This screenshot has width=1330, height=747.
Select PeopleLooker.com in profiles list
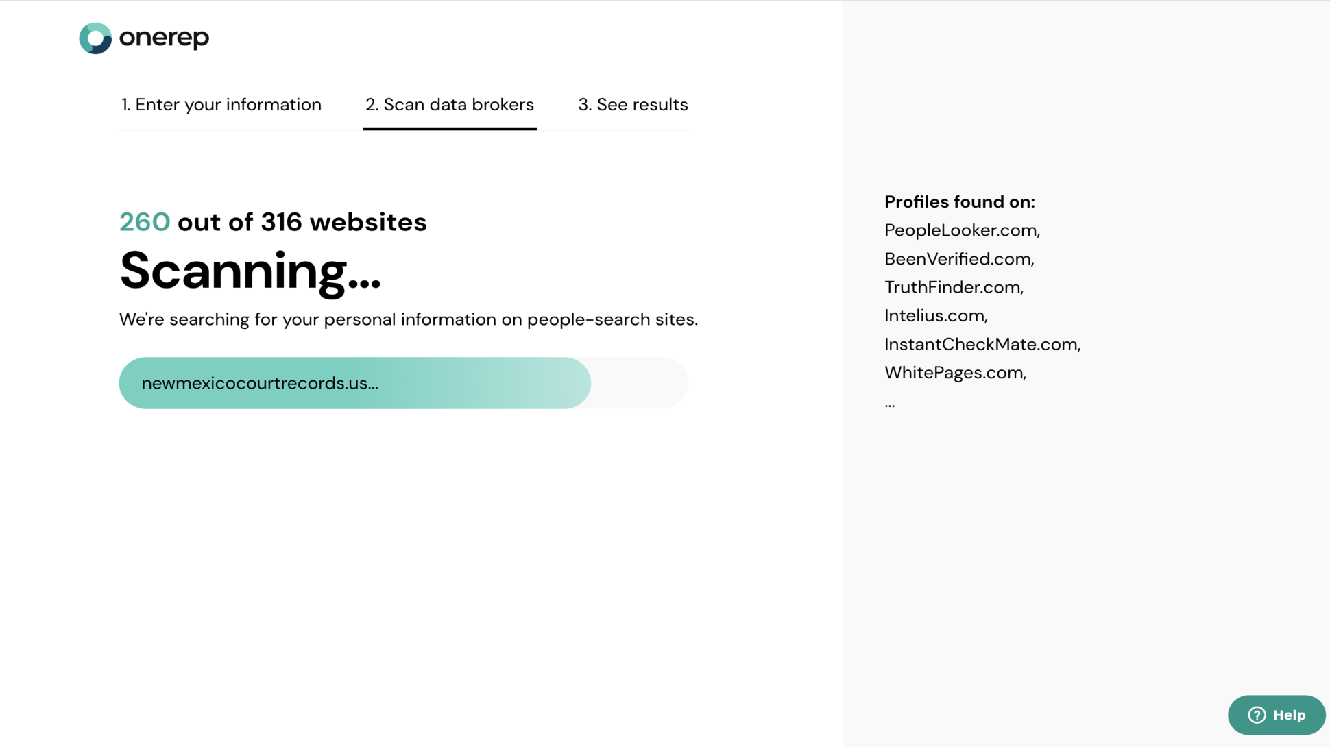click(962, 230)
